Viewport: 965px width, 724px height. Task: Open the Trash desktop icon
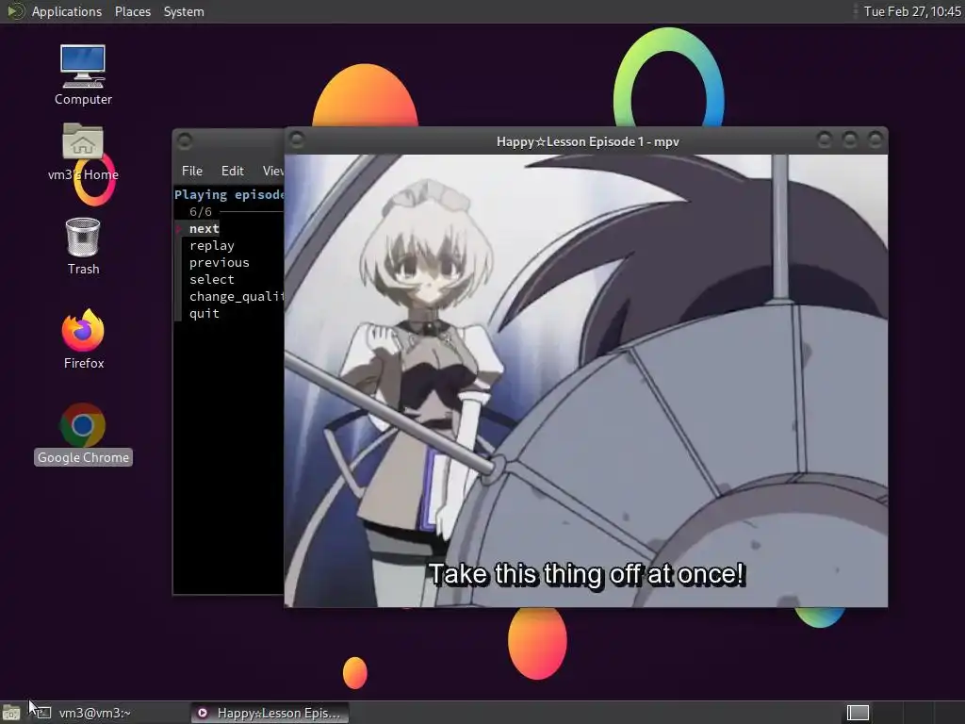click(83, 246)
